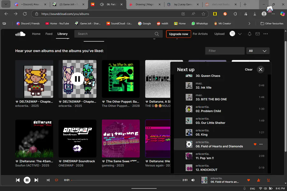
Task: Open For Artists link
Action: [x=200, y=34]
